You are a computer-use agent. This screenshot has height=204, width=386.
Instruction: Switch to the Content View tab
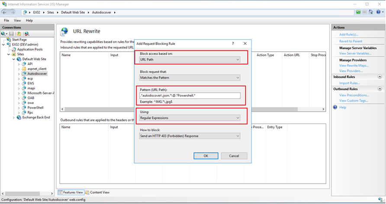(99, 192)
